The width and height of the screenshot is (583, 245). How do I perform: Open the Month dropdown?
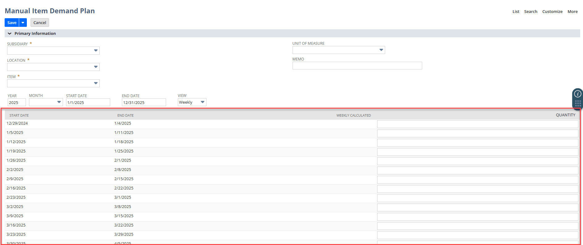point(46,102)
